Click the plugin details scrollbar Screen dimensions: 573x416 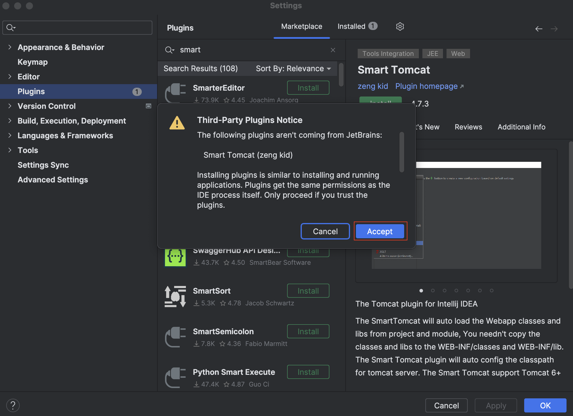[x=571, y=215]
